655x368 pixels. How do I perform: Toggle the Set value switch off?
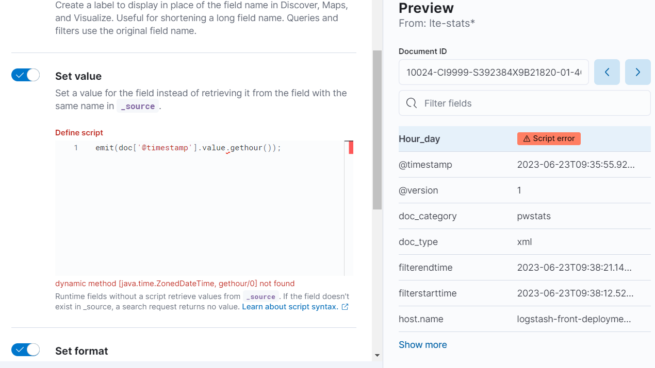(x=25, y=75)
